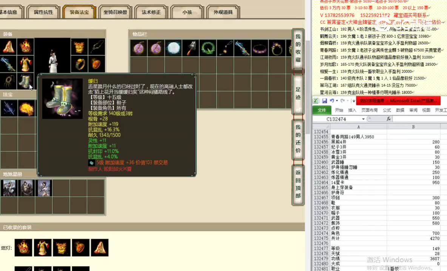
Task: Select the golden cloud talisman
Action: [26, 108]
